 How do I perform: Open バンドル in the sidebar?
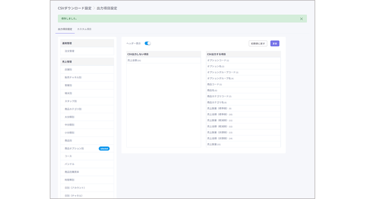click(x=87, y=164)
